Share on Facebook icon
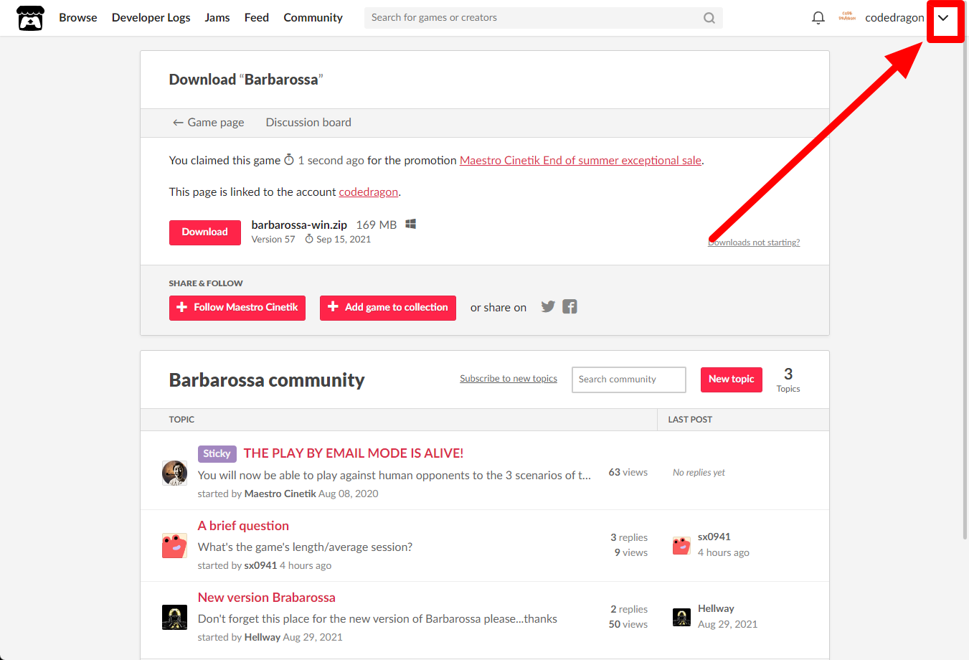The width and height of the screenshot is (969, 660). tap(569, 307)
